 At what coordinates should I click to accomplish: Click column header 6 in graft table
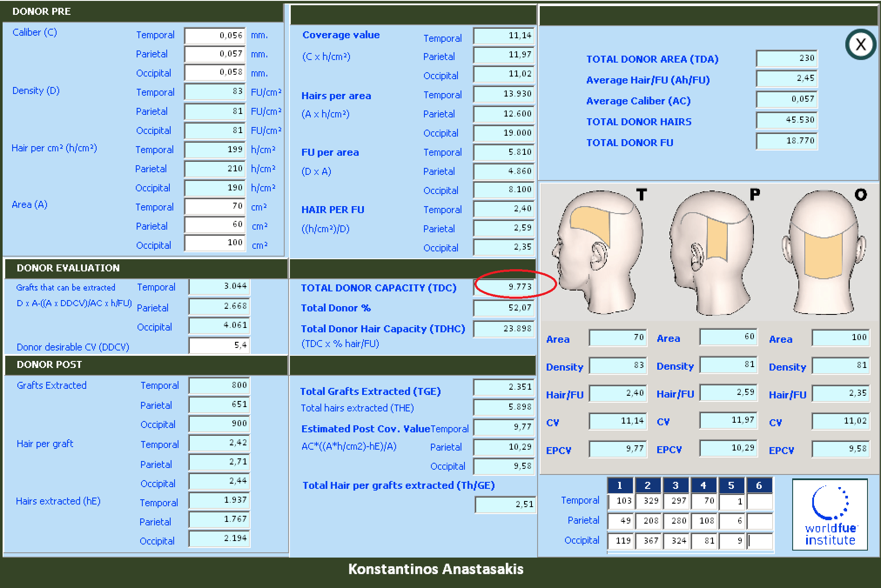pyautogui.click(x=759, y=485)
